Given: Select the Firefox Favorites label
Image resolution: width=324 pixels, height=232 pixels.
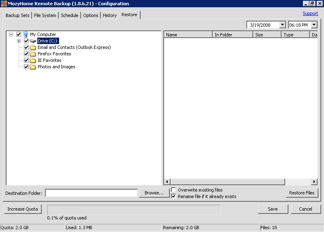Looking at the screenshot, I should pyautogui.click(x=54, y=54).
